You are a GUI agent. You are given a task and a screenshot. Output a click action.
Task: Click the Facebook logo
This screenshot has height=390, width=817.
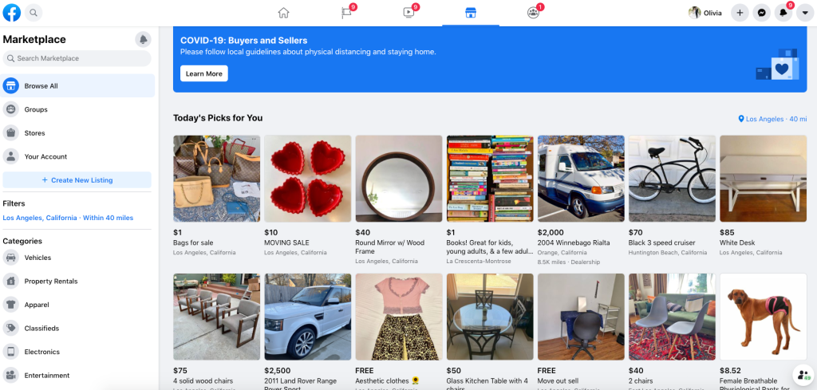pos(11,13)
